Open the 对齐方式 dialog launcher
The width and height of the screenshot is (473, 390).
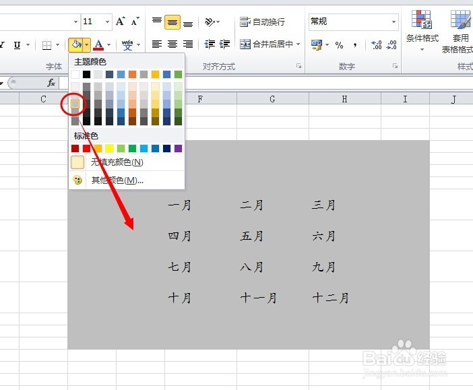point(298,66)
